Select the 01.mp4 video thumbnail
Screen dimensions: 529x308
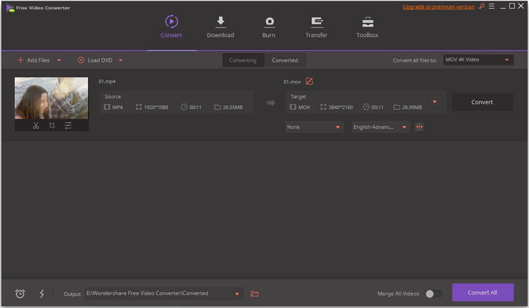point(52,98)
